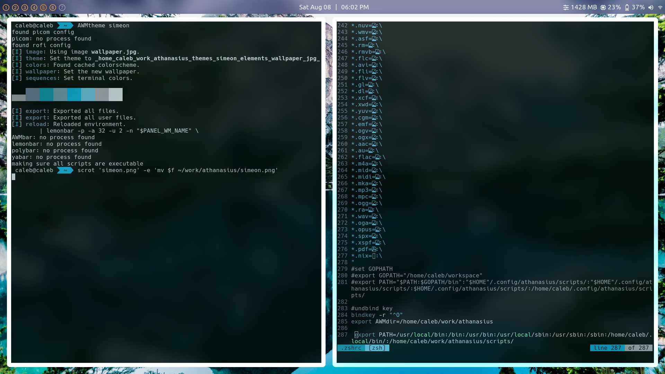The height and width of the screenshot is (374, 665).
Task: Switch to workspace 1 indicator
Action: [6, 7]
